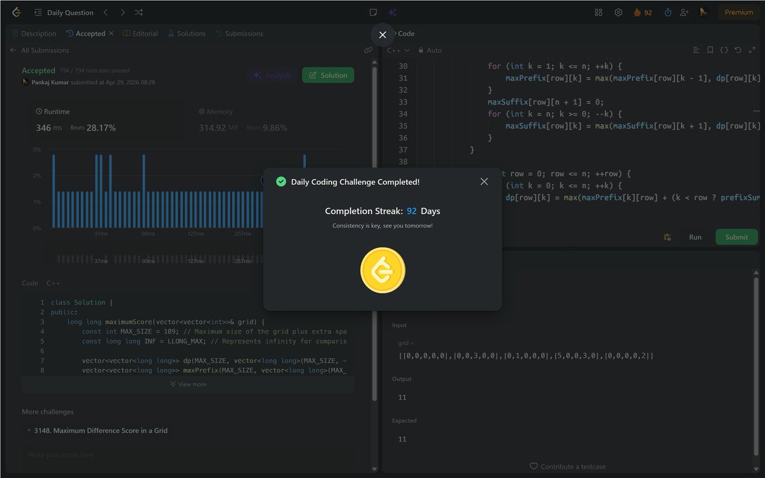Click the green Solution button
Screen dimensions: 765x478
pyautogui.click(x=328, y=75)
